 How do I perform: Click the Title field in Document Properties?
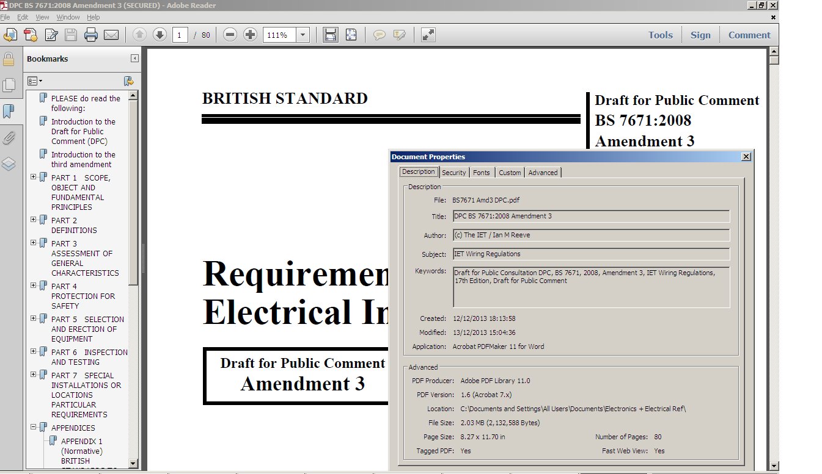click(x=590, y=217)
